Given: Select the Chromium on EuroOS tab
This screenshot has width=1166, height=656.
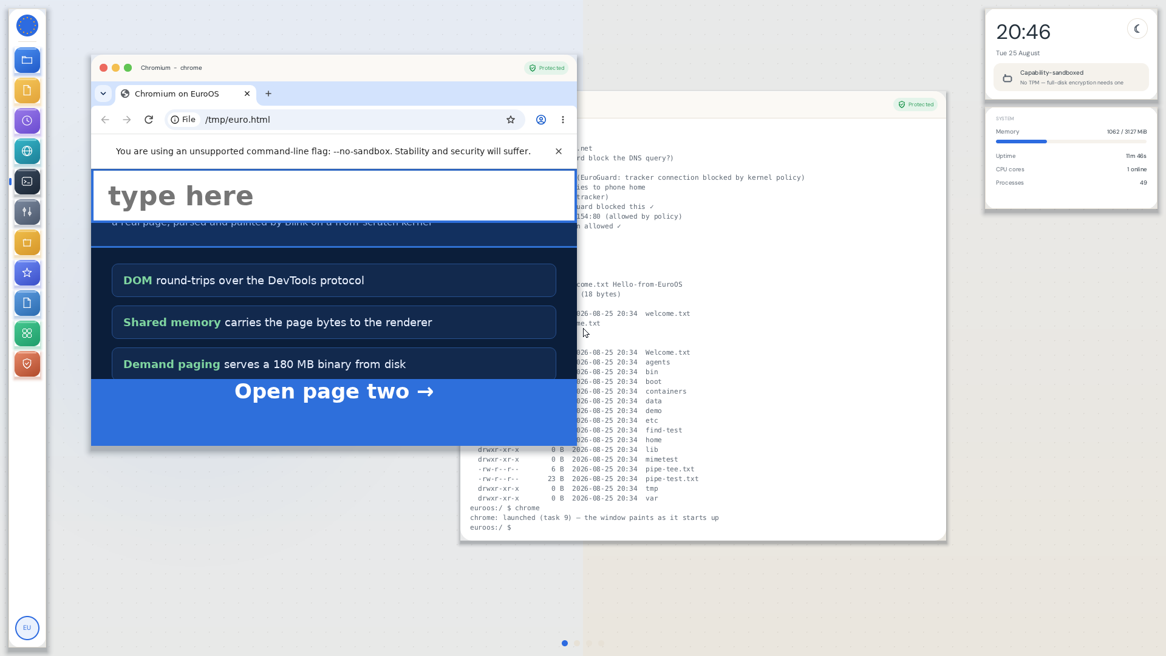Looking at the screenshot, I should pyautogui.click(x=185, y=94).
